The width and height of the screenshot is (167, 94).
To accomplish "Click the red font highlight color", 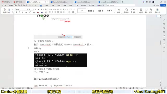I will 38,12.
